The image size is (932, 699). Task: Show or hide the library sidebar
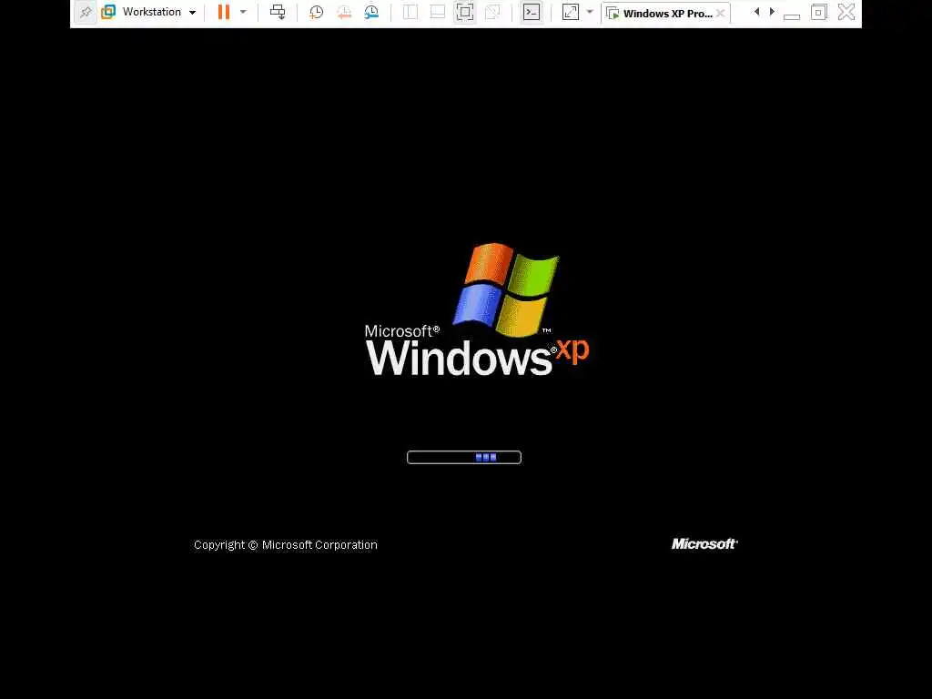coord(410,12)
